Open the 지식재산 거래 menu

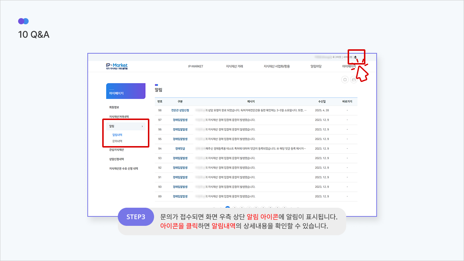235,66
